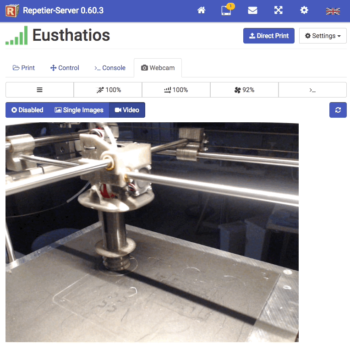Switch to the Console tab
This screenshot has width=350, height=349.
pos(109,68)
